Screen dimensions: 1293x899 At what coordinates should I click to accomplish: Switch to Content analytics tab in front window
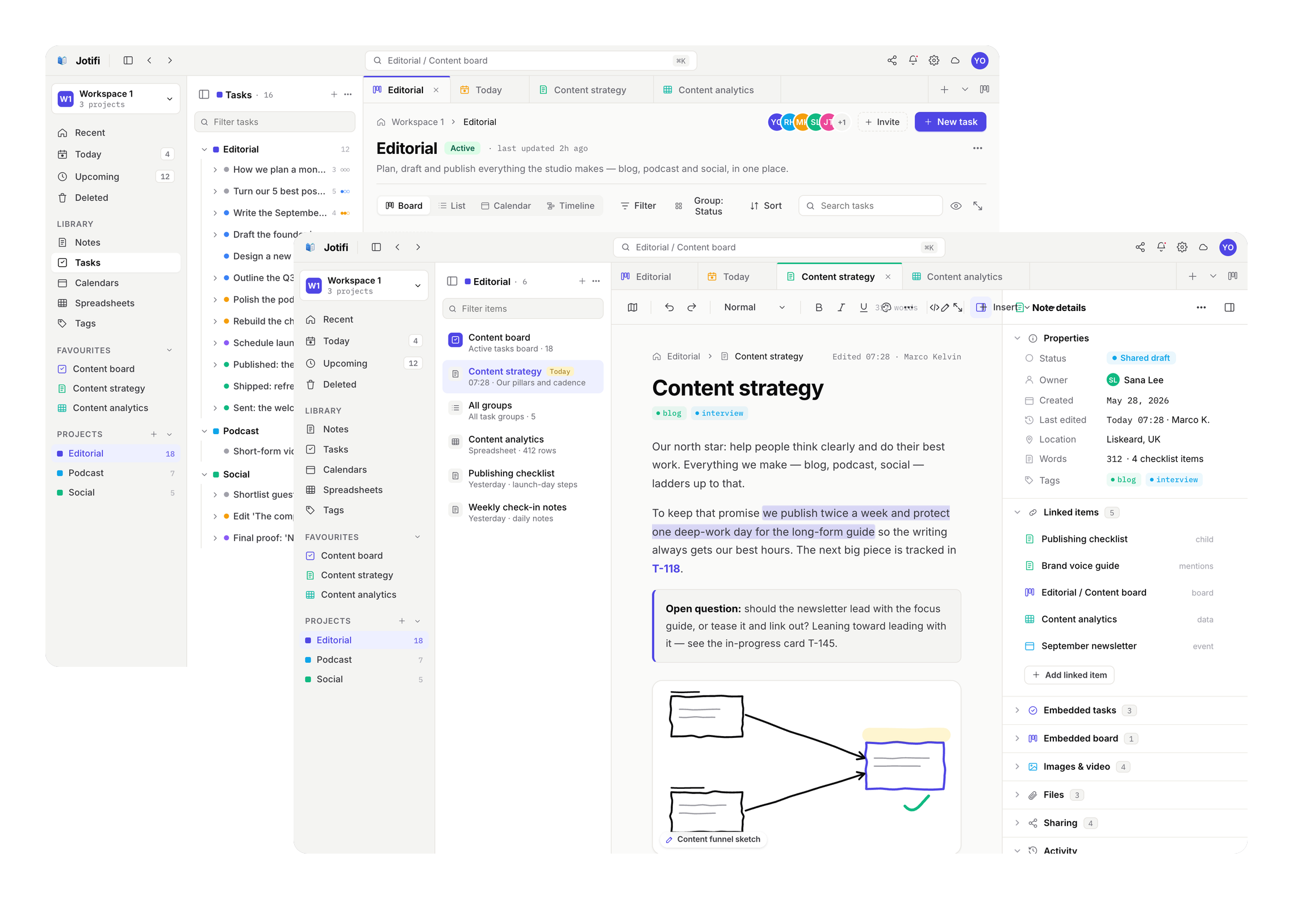(x=964, y=276)
